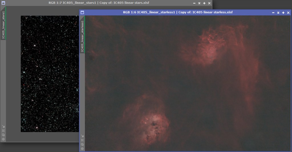Click the diagonal arrow icon in the stars window
The height and width of the screenshot is (152, 292).
click(x=3, y=126)
